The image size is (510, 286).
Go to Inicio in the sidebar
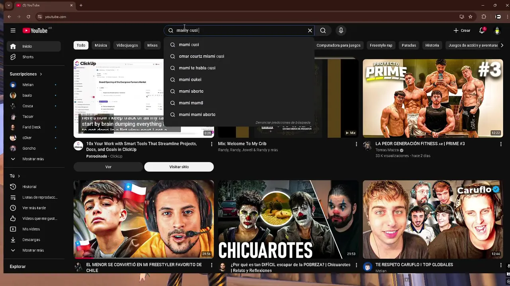click(35, 46)
